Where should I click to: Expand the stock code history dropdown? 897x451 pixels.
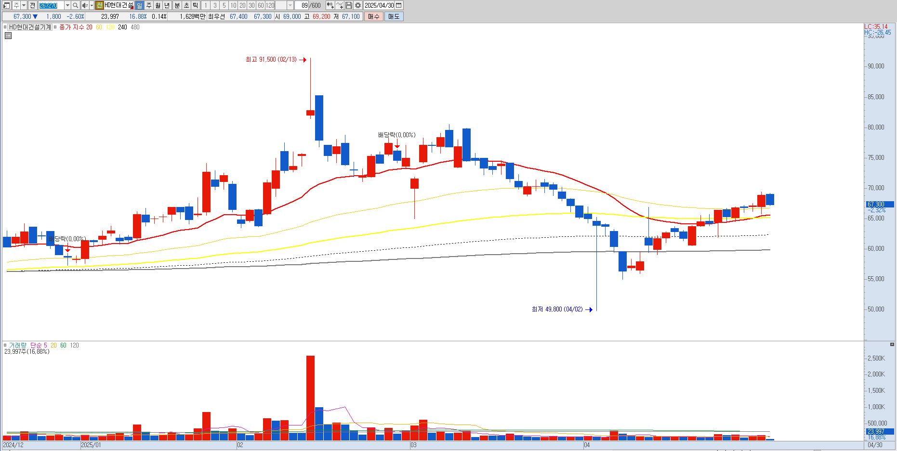[67, 5]
